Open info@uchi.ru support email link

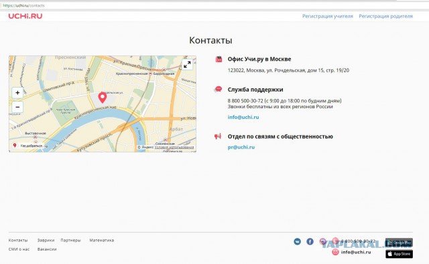pyautogui.click(x=243, y=117)
